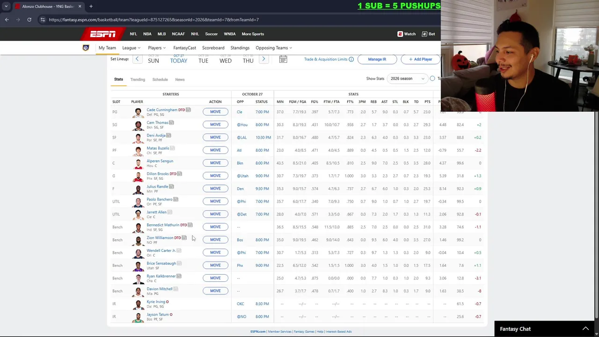Viewport: 599px width, 337px height.
Task: Open Wendell Carter Jr.'s news note icon
Action: point(179,250)
